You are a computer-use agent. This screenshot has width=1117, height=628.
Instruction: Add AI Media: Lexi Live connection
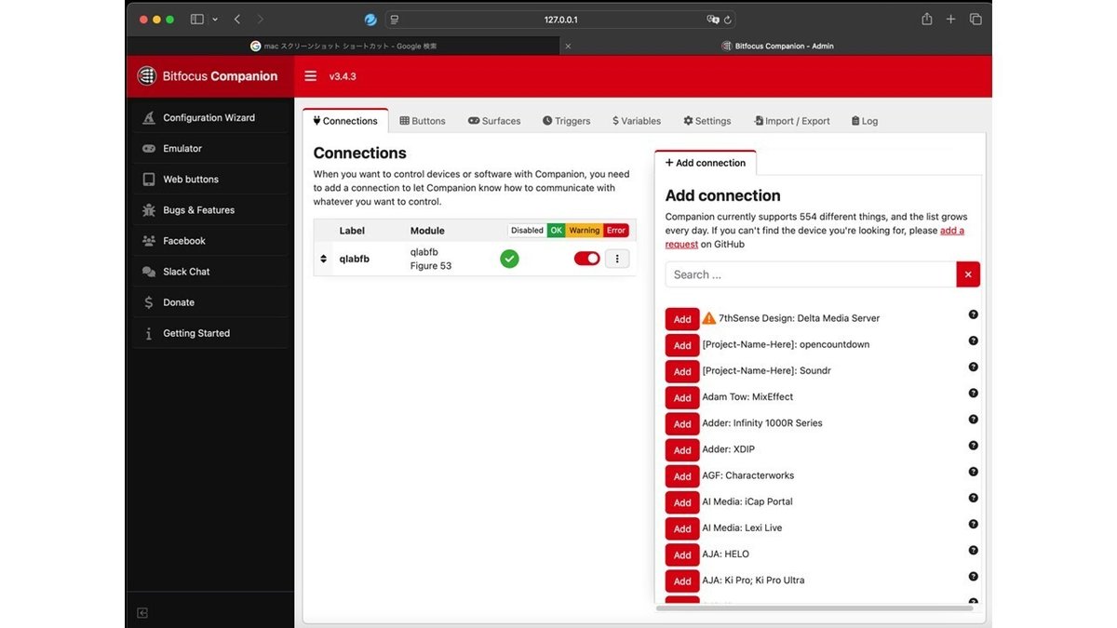coord(682,528)
